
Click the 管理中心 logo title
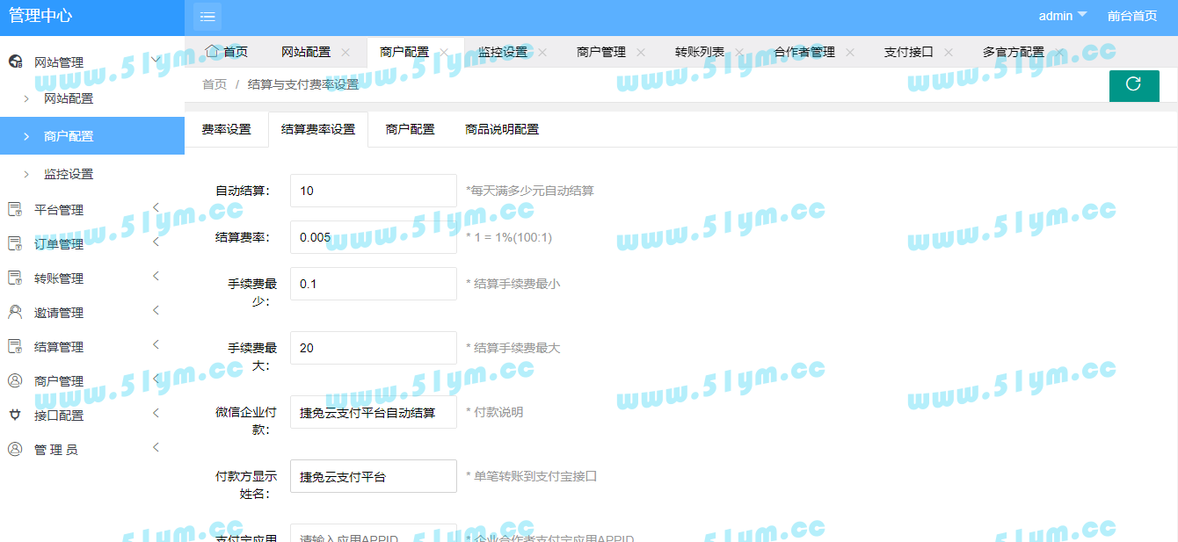pos(40,16)
